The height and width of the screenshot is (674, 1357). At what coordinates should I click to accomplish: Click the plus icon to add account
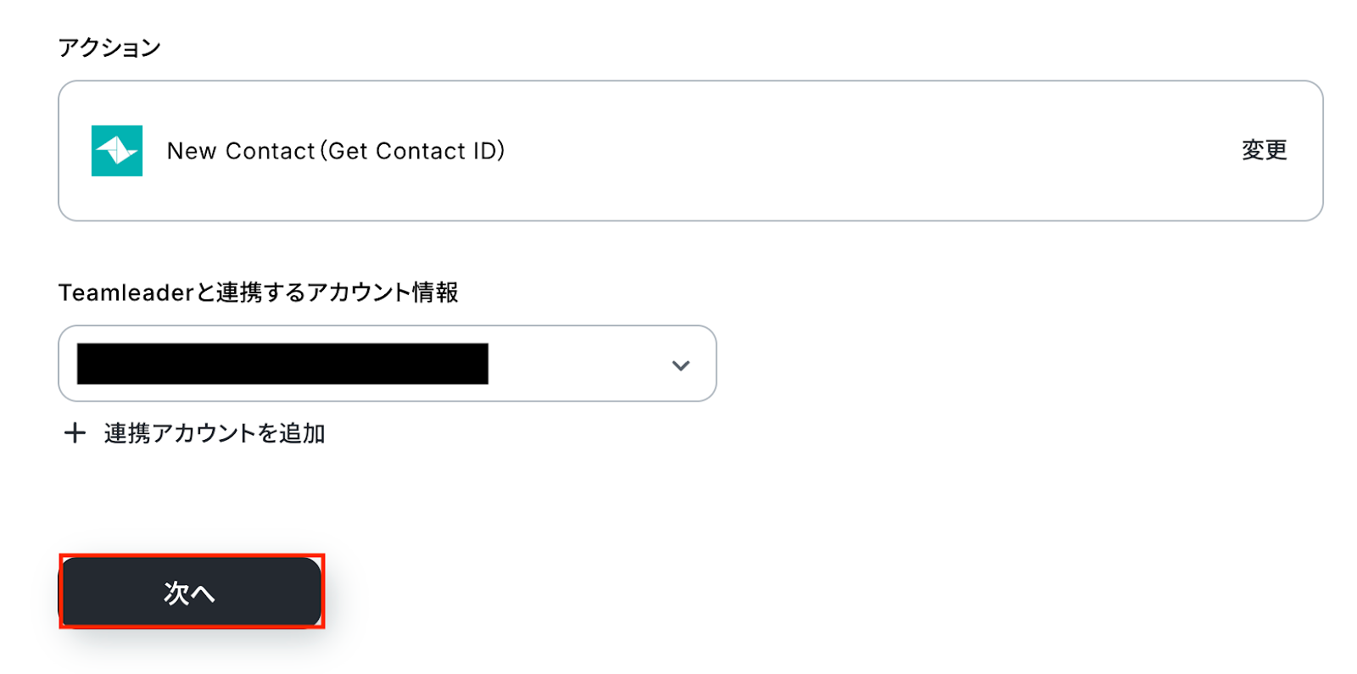[75, 433]
